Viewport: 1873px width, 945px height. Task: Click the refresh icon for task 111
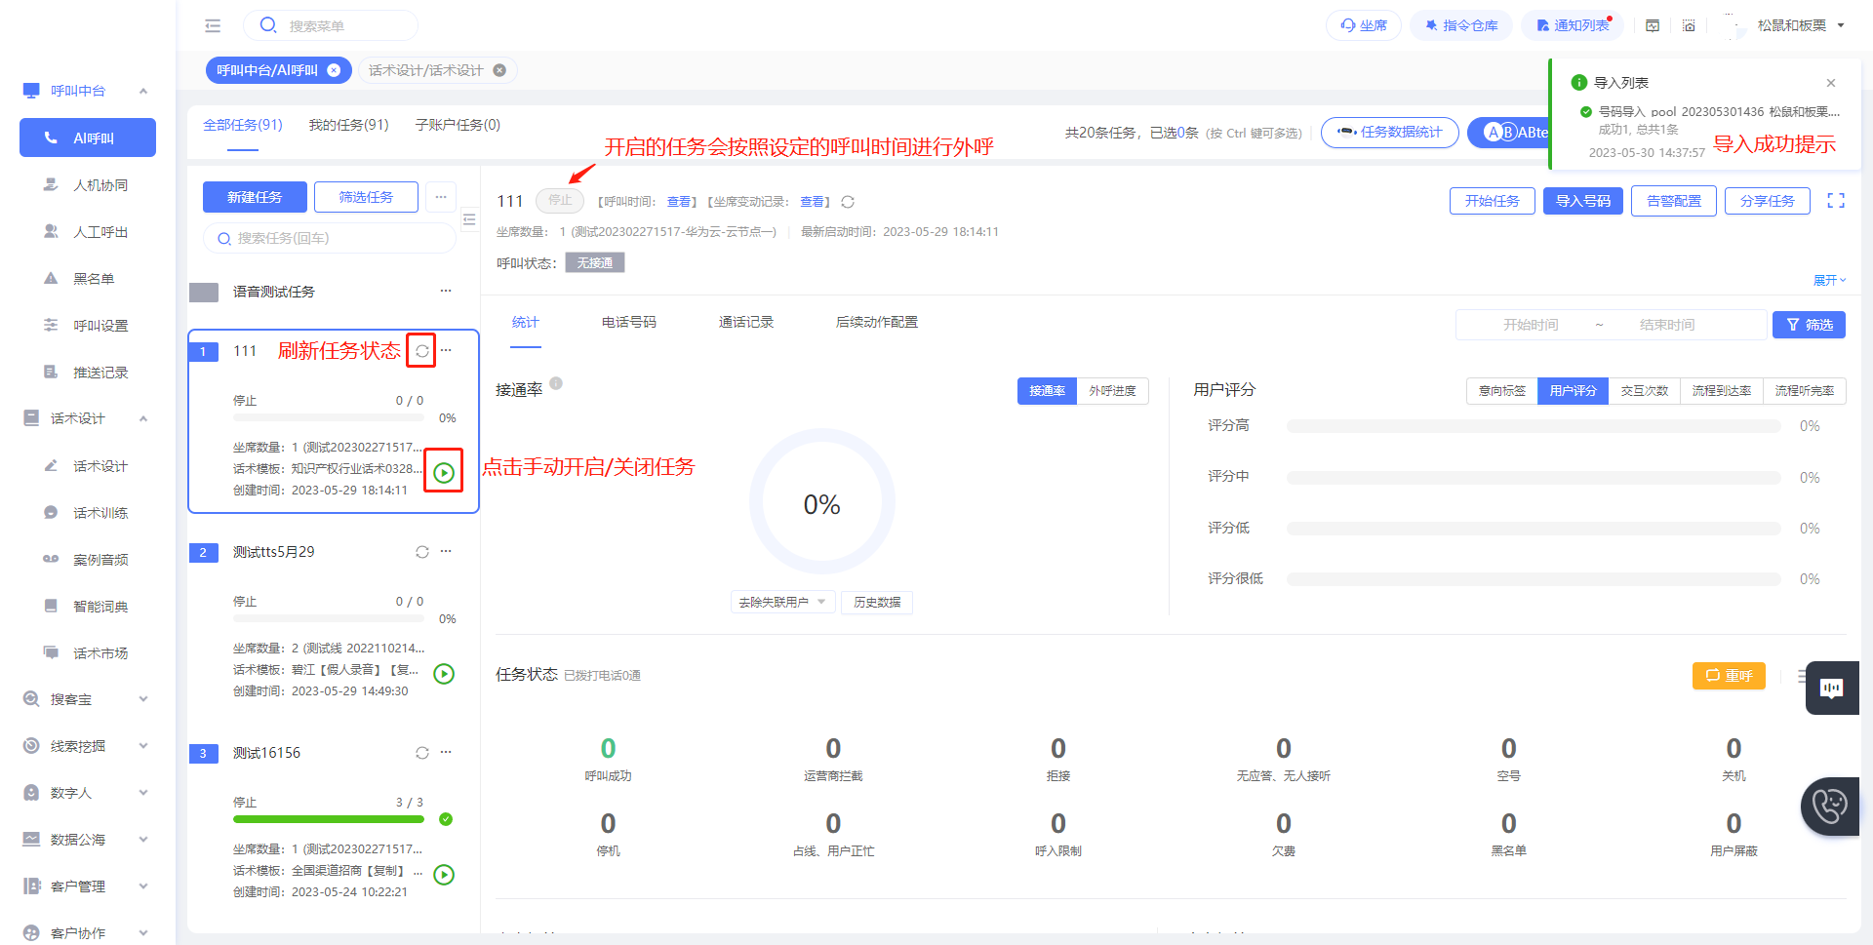pyautogui.click(x=422, y=351)
